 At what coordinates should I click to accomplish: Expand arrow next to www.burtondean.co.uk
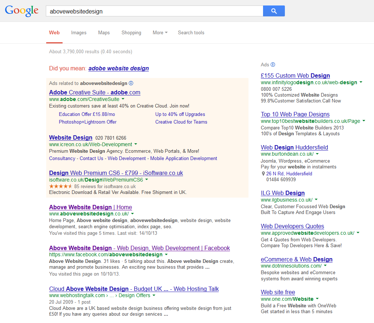pyautogui.click(x=317, y=154)
